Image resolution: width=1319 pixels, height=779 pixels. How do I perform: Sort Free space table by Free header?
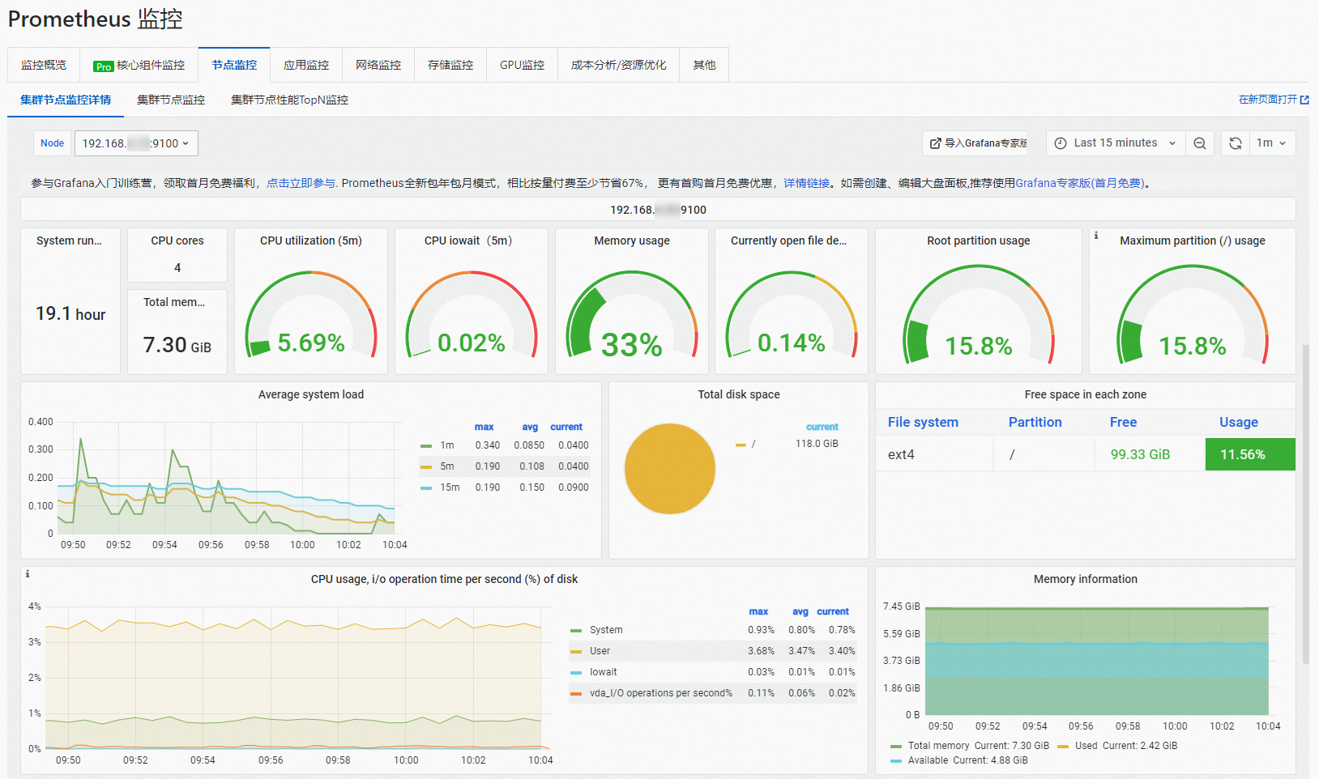(x=1123, y=422)
